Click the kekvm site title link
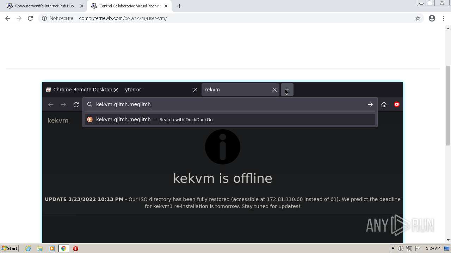Image resolution: width=451 pixels, height=253 pixels. tap(58, 121)
